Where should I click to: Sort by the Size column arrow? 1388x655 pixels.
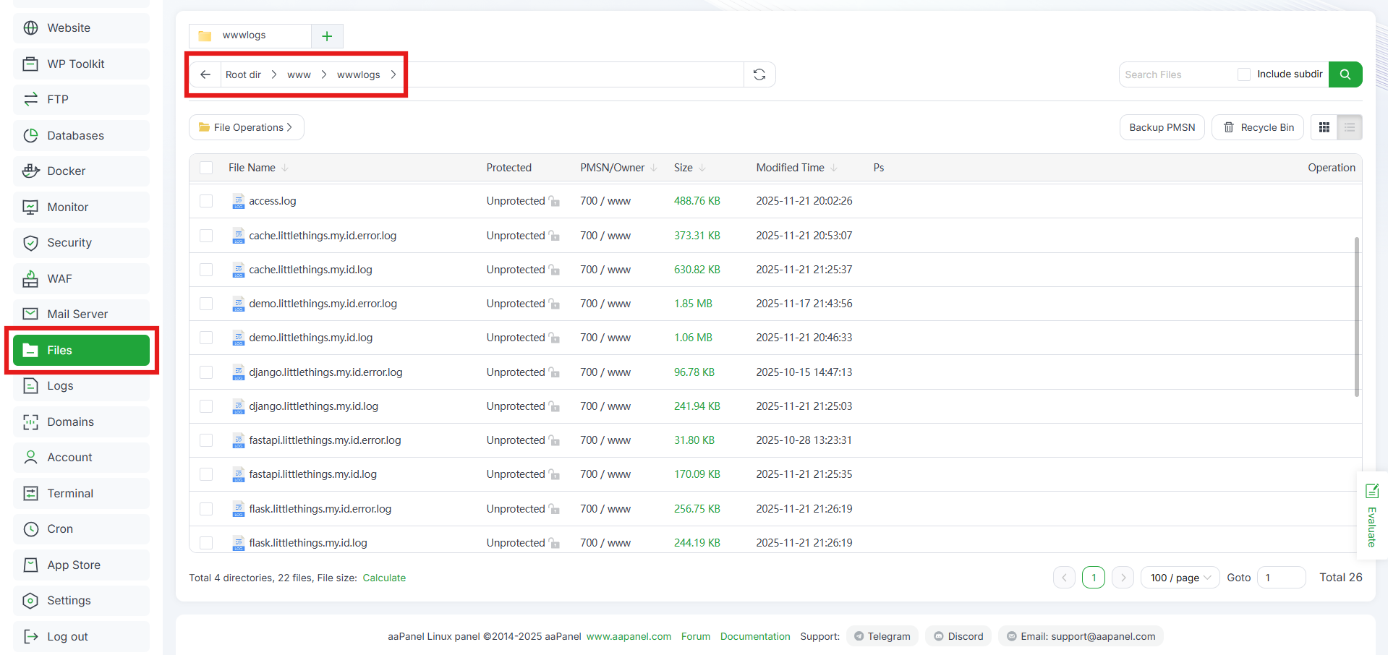702,168
